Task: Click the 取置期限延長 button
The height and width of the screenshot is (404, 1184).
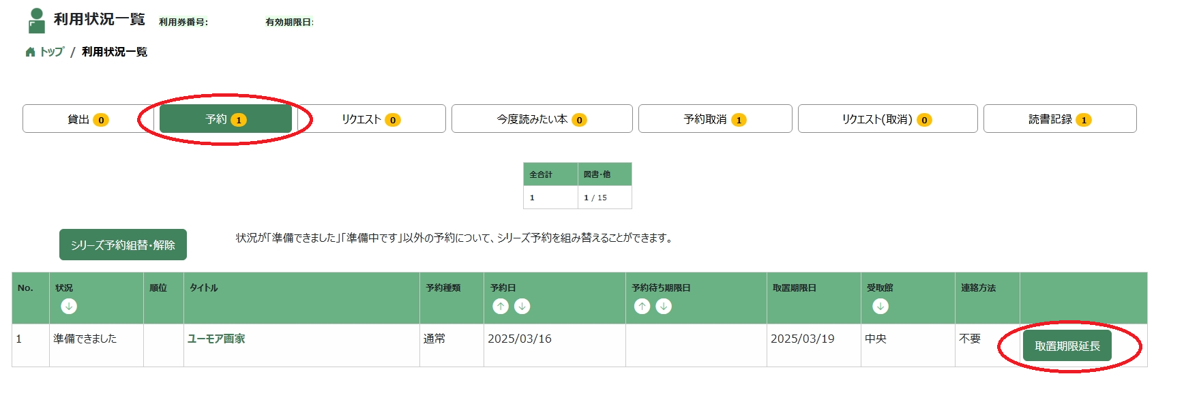Action: tap(1067, 346)
